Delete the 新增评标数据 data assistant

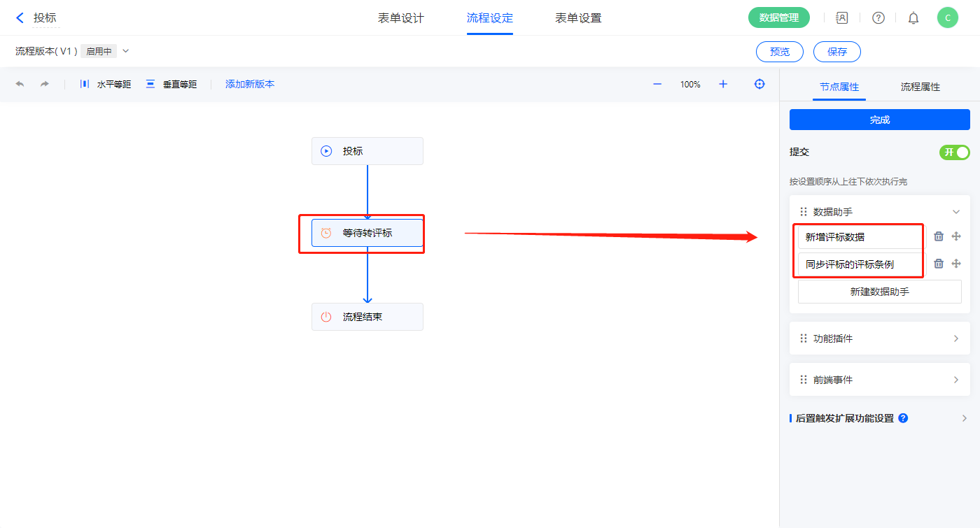pyautogui.click(x=939, y=236)
